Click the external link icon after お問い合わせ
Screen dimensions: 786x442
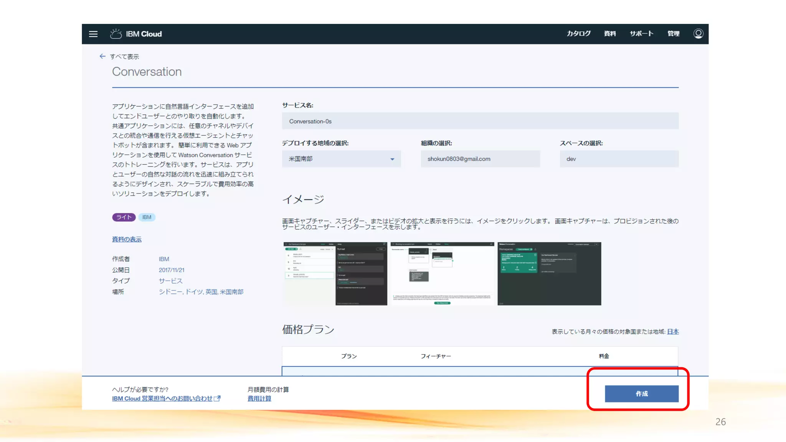click(217, 399)
